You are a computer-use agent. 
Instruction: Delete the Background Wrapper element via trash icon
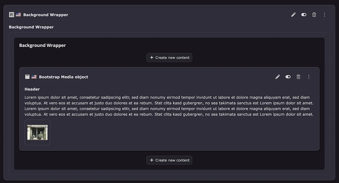click(314, 15)
